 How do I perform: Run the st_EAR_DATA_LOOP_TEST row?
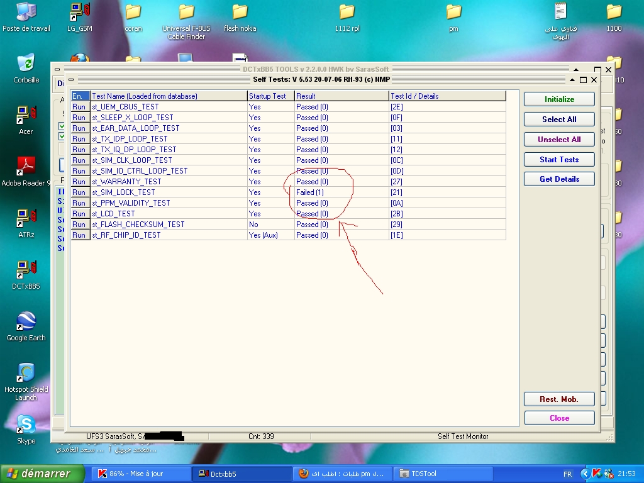(80, 128)
